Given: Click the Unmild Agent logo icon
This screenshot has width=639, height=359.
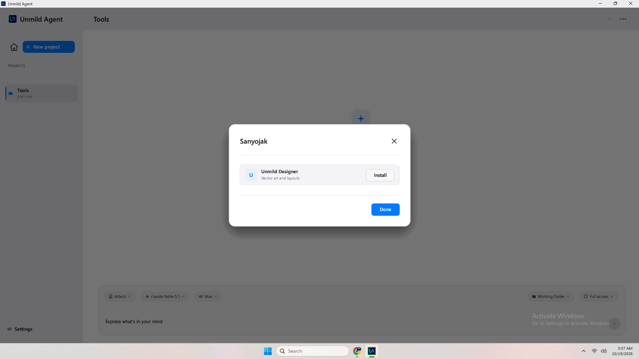Looking at the screenshot, I should (x=13, y=19).
